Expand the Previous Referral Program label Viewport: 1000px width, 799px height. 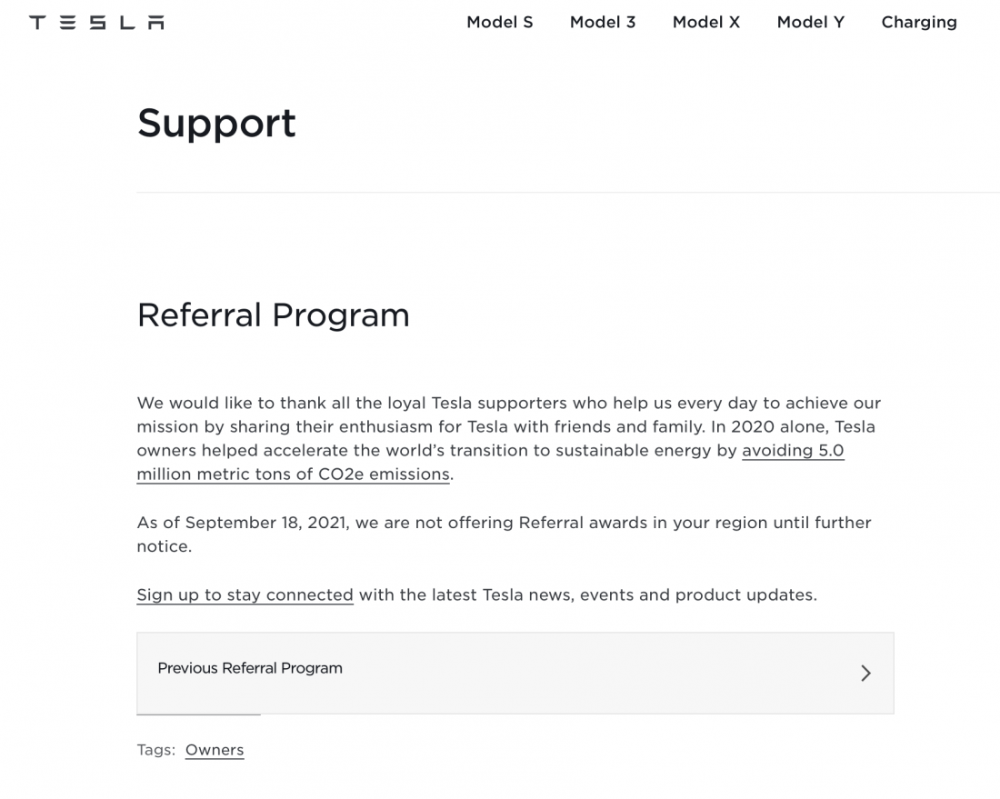coord(250,668)
